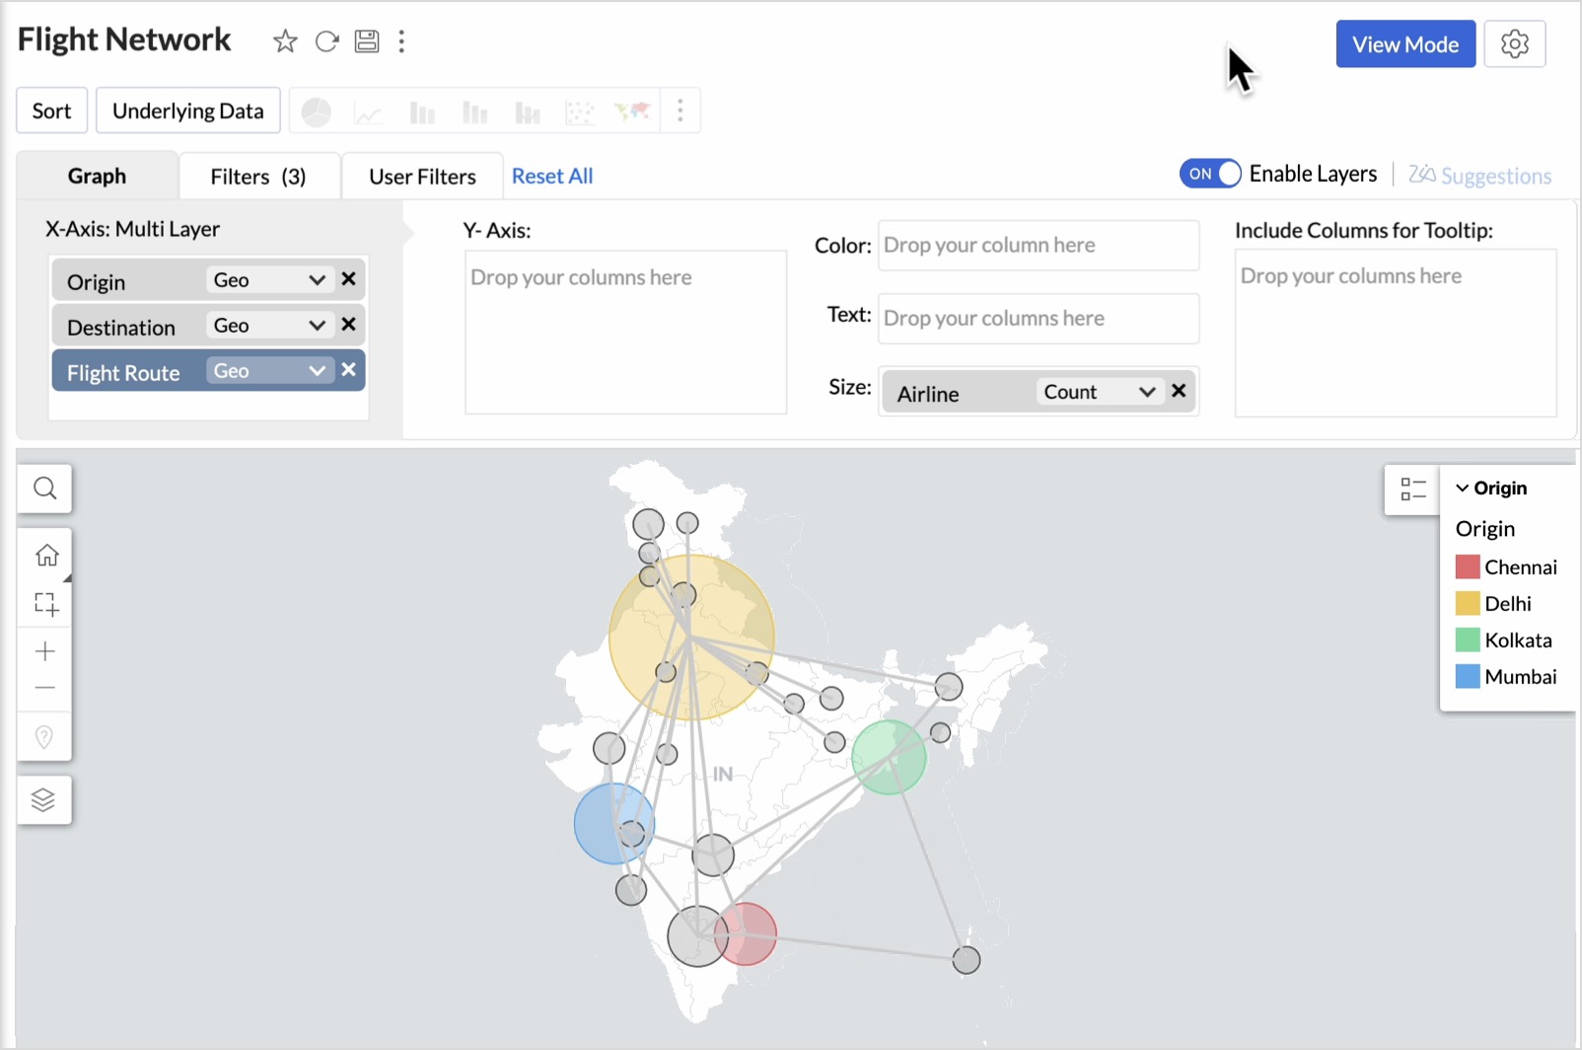The width and height of the screenshot is (1582, 1050).
Task: Switch to View Mode
Action: click(x=1405, y=44)
